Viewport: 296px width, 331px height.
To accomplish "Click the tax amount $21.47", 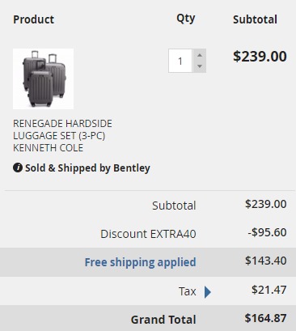I will point(269,290).
